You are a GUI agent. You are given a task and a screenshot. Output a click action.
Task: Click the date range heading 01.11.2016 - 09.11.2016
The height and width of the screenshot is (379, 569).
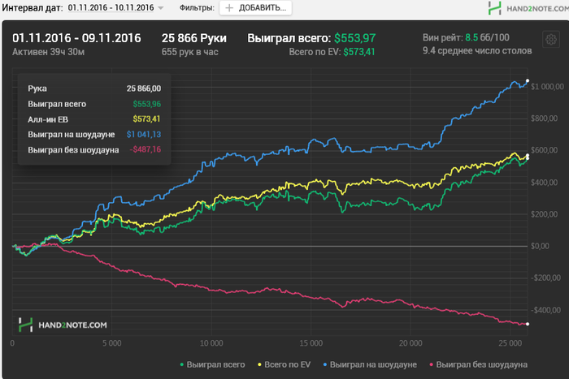click(x=76, y=38)
